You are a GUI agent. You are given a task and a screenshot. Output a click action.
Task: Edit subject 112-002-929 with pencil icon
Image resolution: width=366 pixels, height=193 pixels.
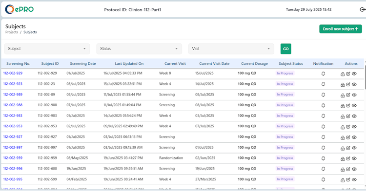pos(348,74)
